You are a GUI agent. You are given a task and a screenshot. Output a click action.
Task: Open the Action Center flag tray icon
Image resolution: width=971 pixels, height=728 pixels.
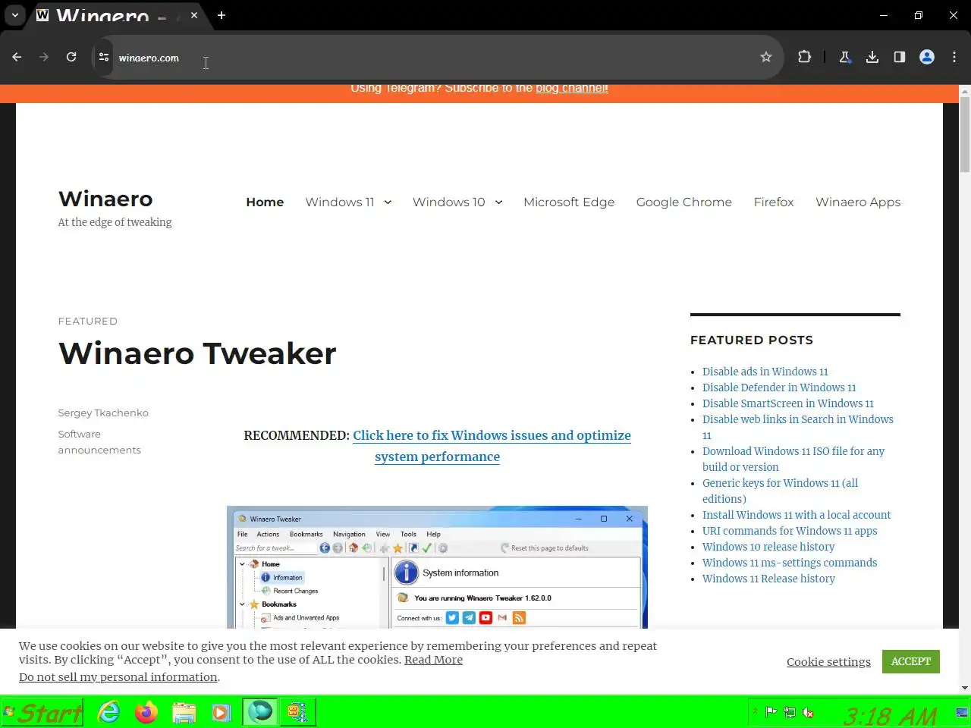coord(771,712)
